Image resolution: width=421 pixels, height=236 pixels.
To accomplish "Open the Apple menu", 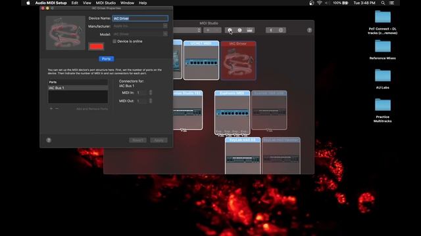I will coord(28,3).
